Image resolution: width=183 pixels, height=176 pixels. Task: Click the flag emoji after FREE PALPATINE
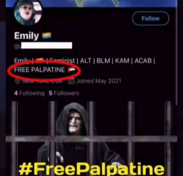coord(72,70)
